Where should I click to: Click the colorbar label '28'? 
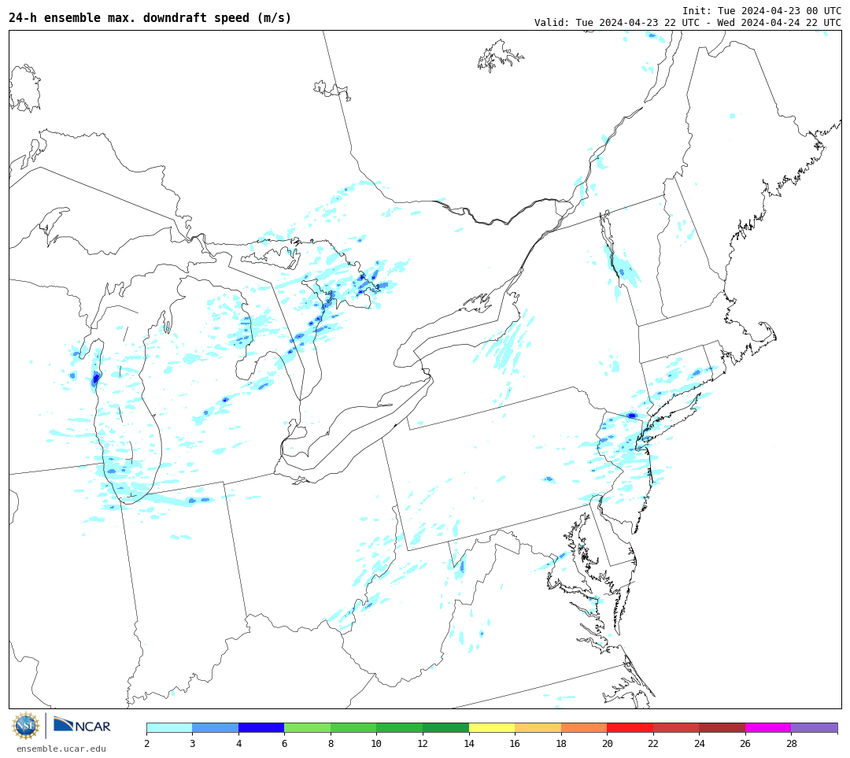792,743
